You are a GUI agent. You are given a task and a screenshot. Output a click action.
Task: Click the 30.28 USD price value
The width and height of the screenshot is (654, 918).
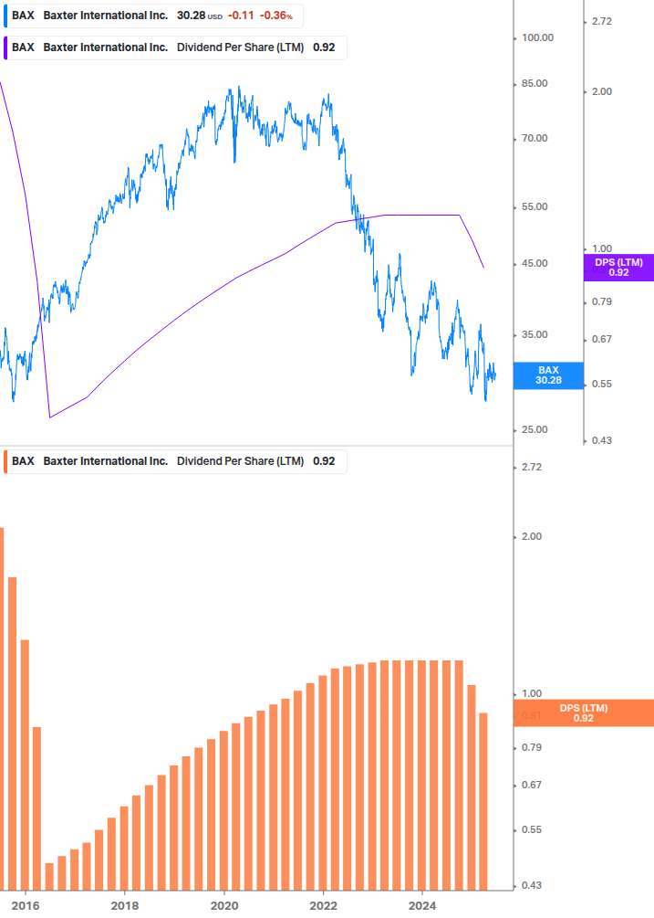199,16
